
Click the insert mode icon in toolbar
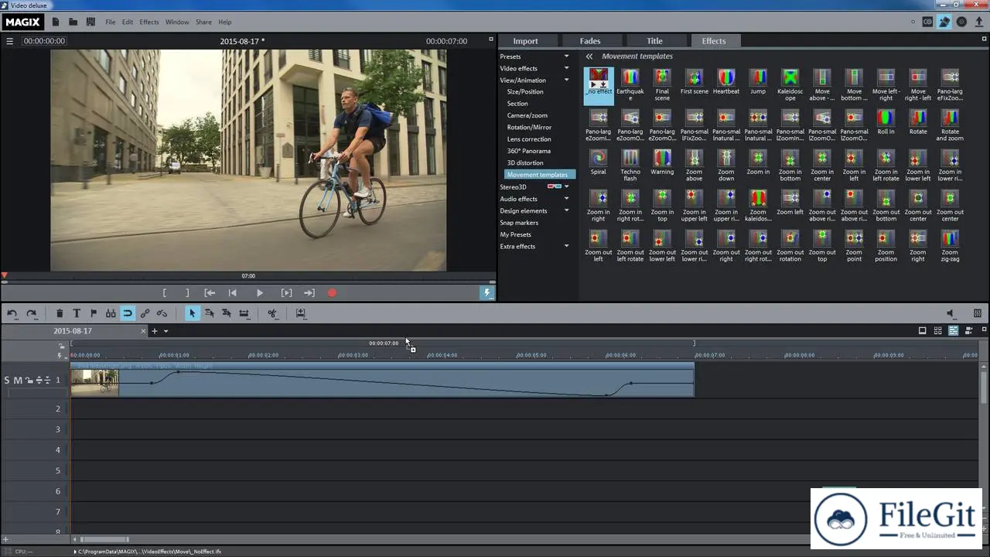(301, 313)
